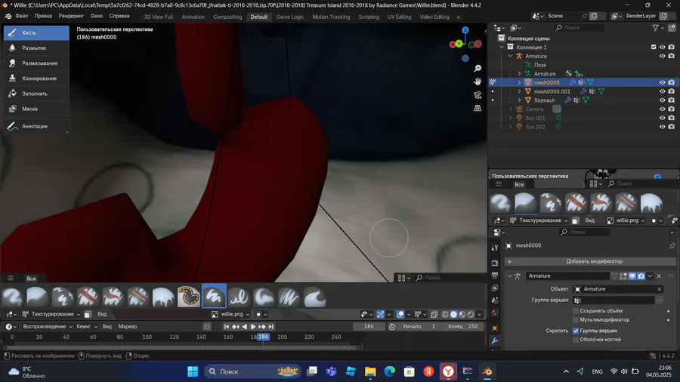680x382 pixels.
Task: Open the Object properties tab
Action: 495,328
